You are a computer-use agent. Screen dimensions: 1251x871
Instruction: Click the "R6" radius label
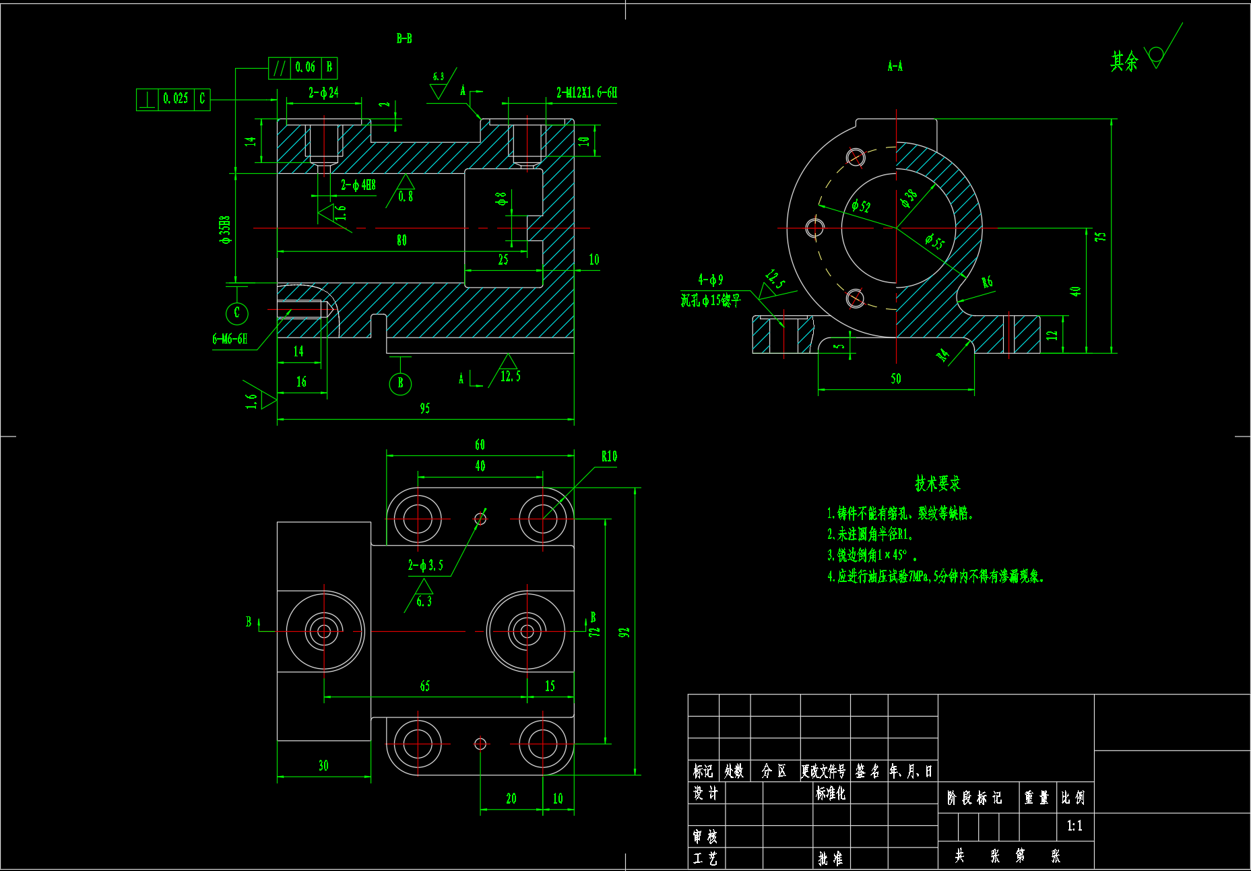point(987,282)
